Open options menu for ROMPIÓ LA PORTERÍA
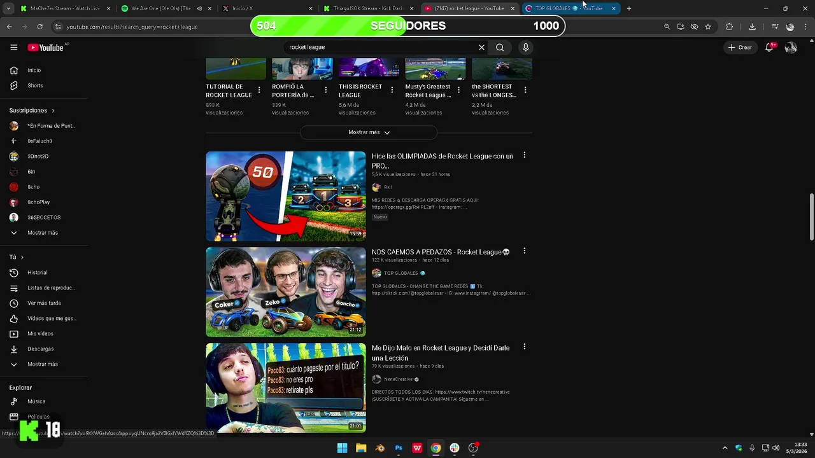The width and height of the screenshot is (815, 458). coord(325,90)
